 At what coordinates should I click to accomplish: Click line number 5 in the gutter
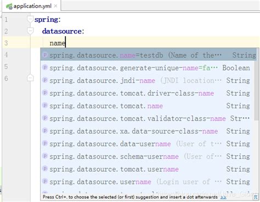coord(6,66)
